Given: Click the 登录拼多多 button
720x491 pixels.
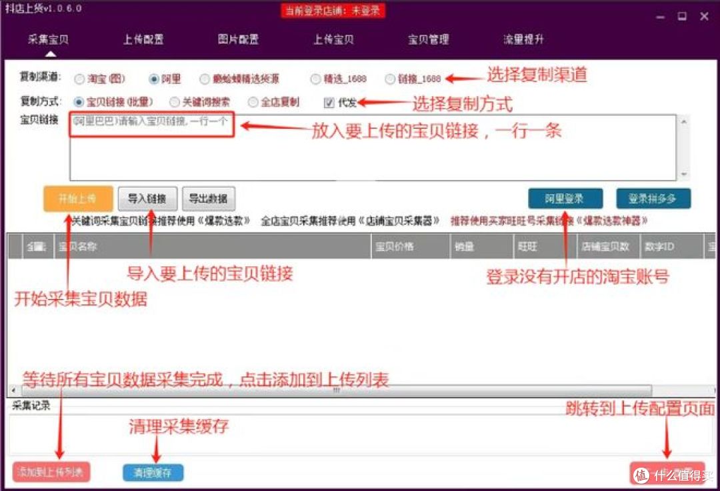Looking at the screenshot, I should (x=653, y=198).
